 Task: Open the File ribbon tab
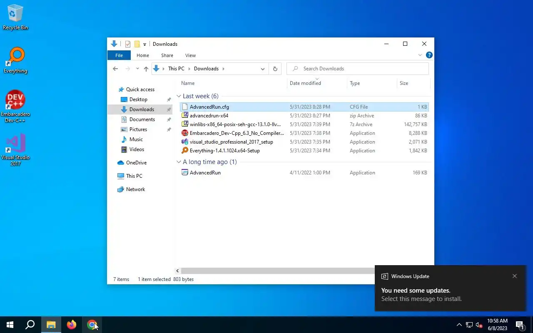point(119,55)
